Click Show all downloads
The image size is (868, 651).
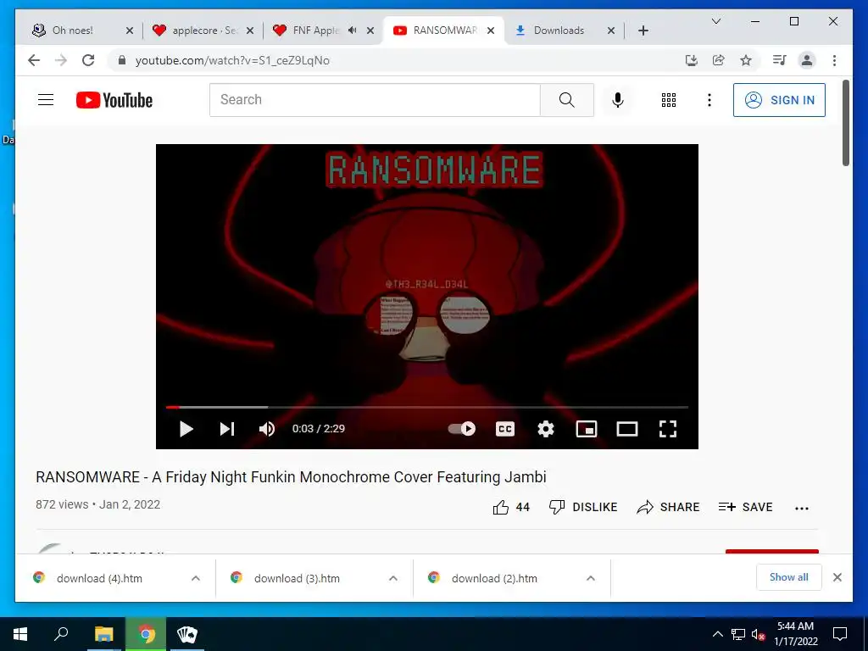pyautogui.click(x=789, y=577)
